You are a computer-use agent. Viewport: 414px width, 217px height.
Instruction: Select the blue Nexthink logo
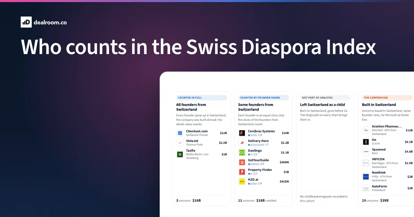(x=366, y=176)
